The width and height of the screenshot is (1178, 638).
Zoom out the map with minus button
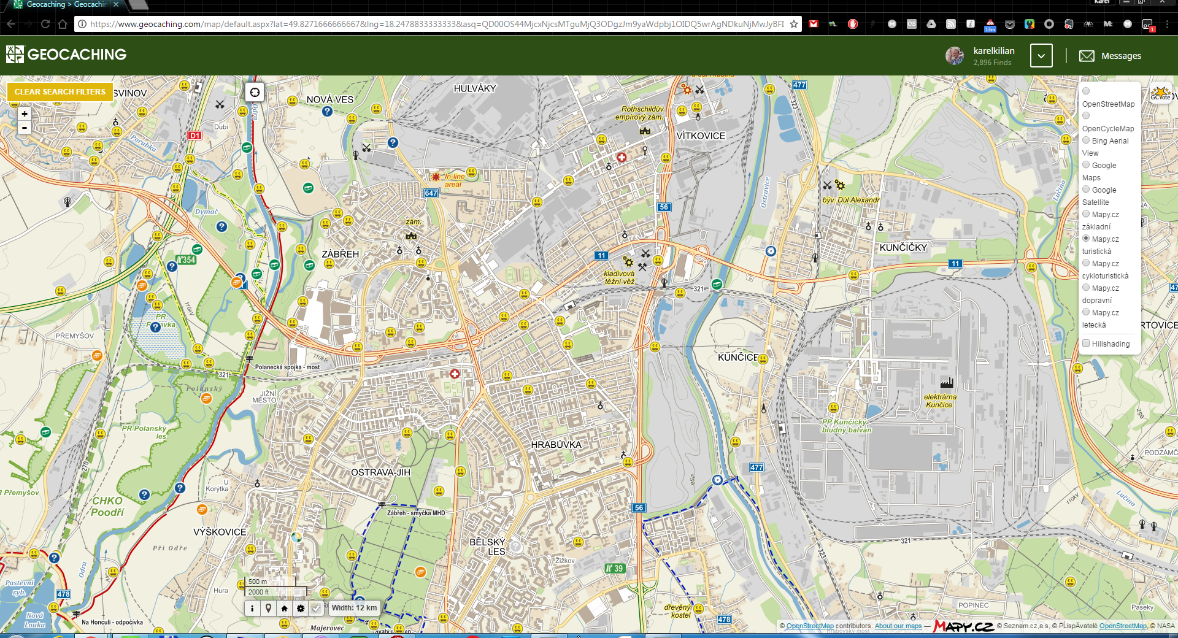[x=25, y=128]
